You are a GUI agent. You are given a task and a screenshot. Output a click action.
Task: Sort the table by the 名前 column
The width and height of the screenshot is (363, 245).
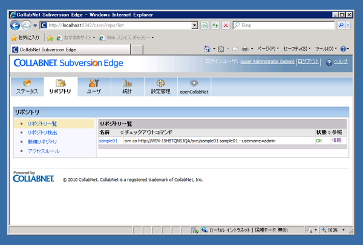click(111, 132)
